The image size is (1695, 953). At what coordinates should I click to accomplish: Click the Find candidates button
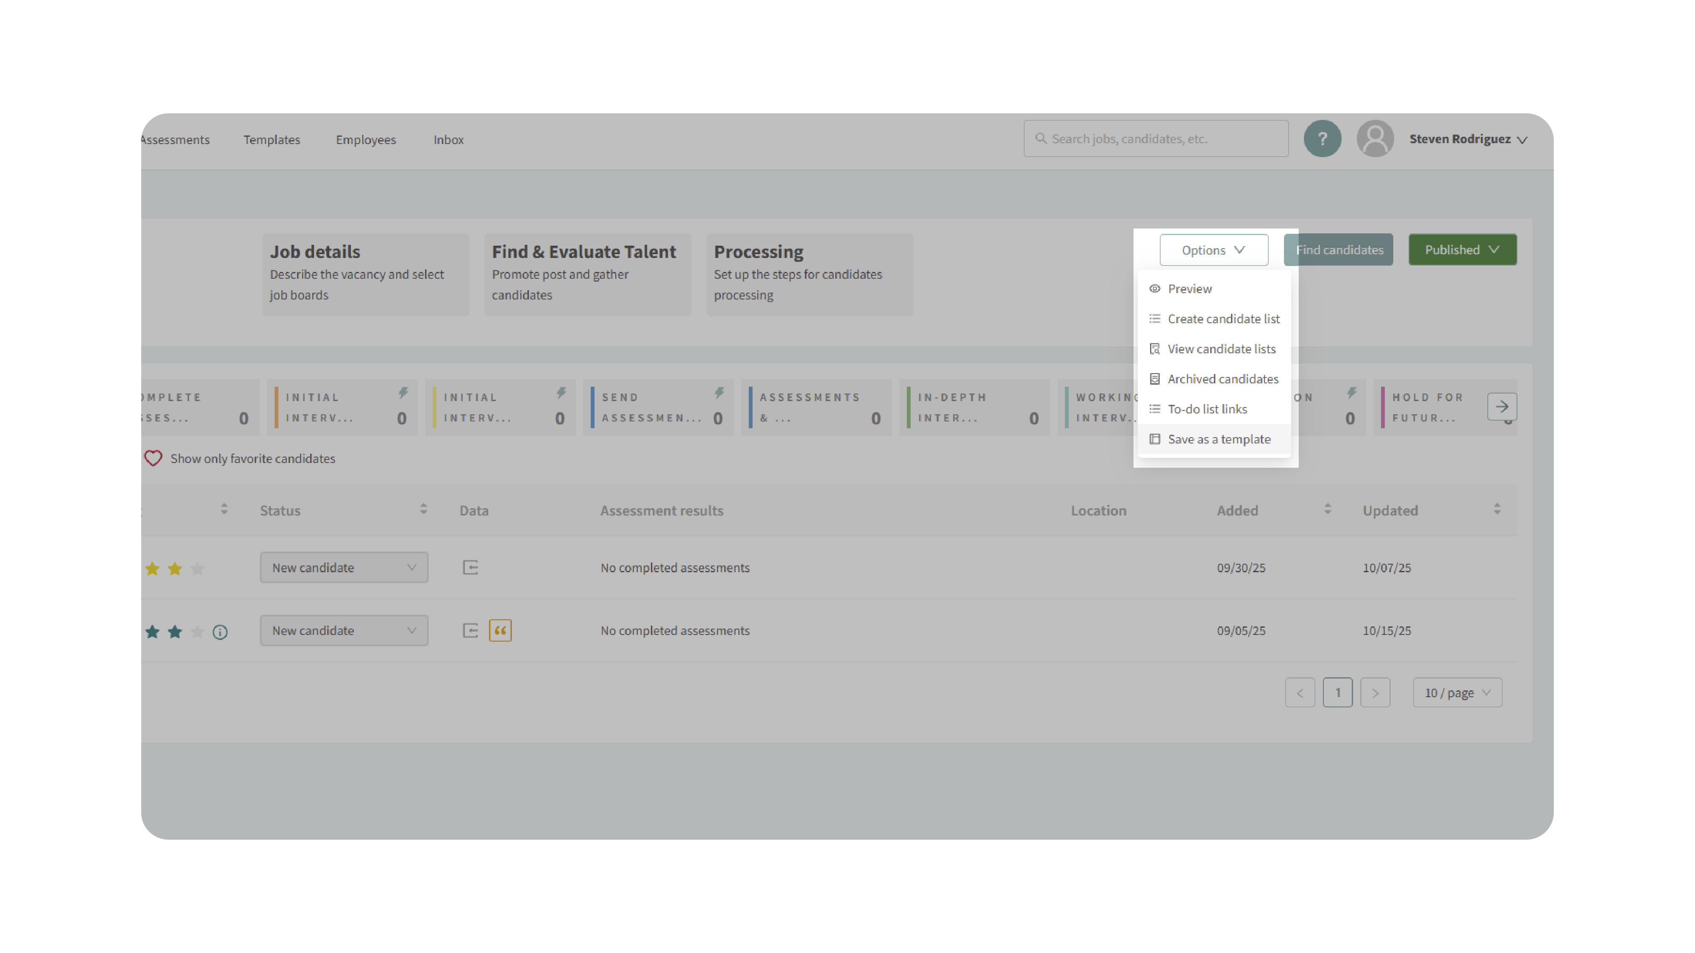(x=1339, y=250)
